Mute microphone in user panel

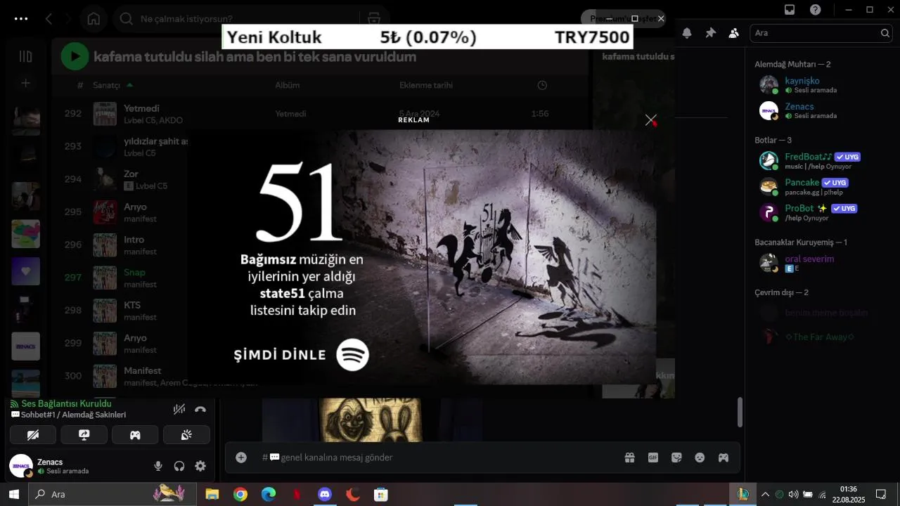click(158, 466)
